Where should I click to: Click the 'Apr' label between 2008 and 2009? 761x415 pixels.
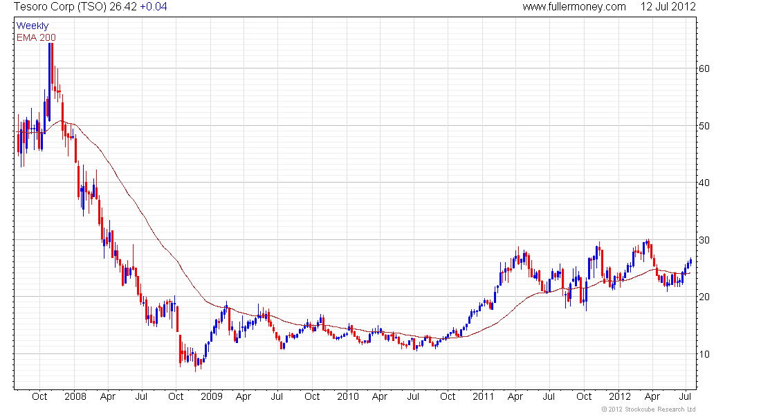point(108,396)
